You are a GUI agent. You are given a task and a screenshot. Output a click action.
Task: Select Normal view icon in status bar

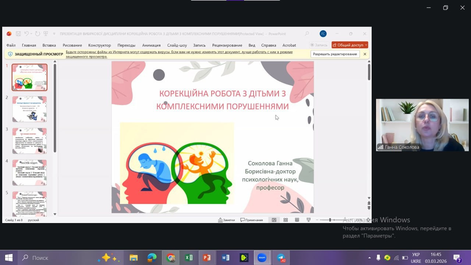[x=274, y=220]
